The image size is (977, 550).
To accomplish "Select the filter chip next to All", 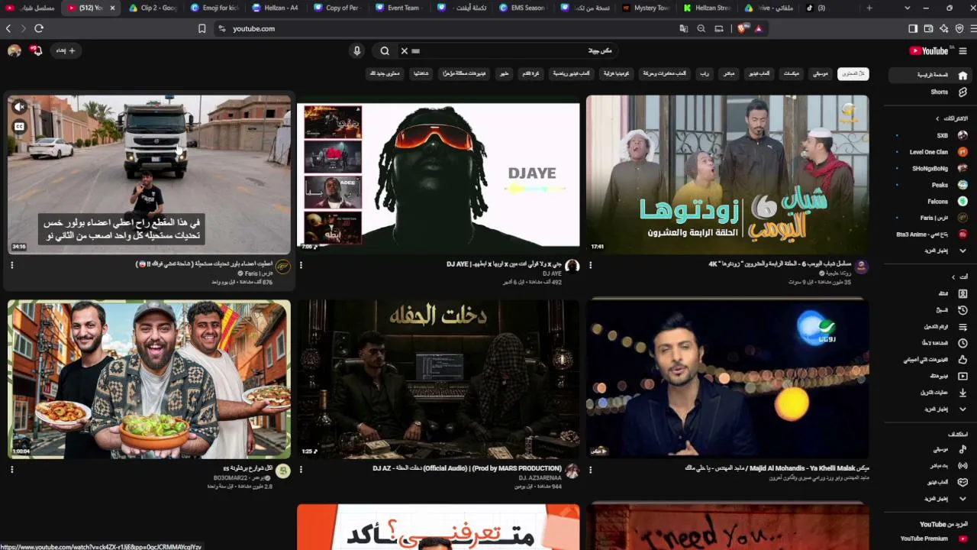I will 820,74.
